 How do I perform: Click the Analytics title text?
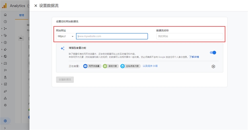(18, 6)
